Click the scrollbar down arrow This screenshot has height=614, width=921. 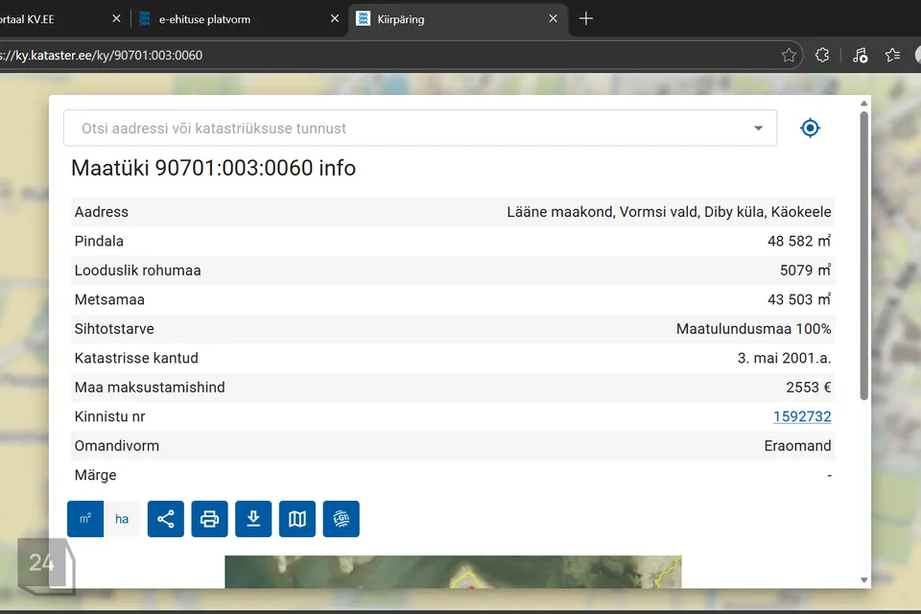click(x=864, y=579)
